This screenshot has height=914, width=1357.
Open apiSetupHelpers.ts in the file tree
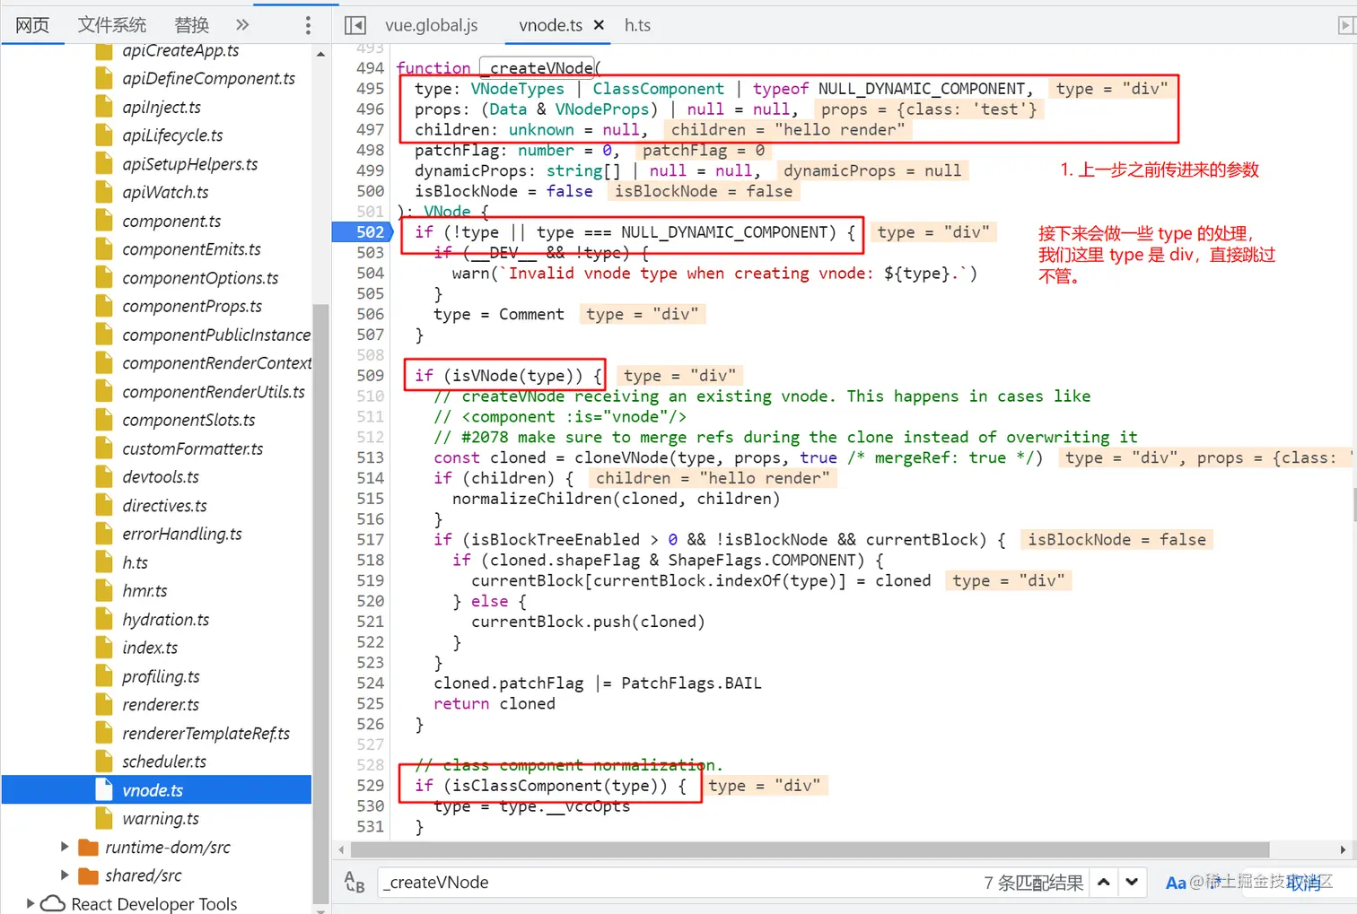point(189,164)
